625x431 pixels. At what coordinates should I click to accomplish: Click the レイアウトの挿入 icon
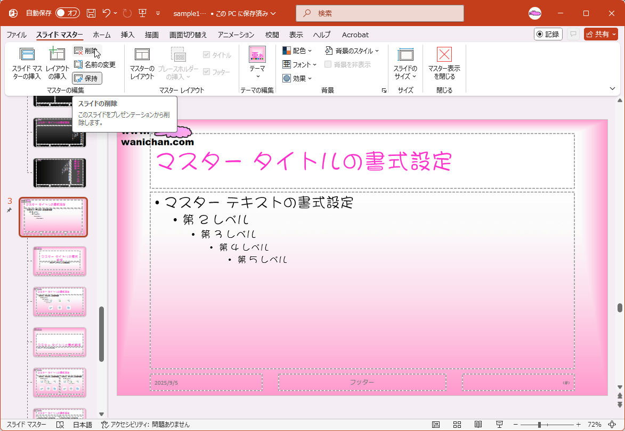tap(57, 63)
